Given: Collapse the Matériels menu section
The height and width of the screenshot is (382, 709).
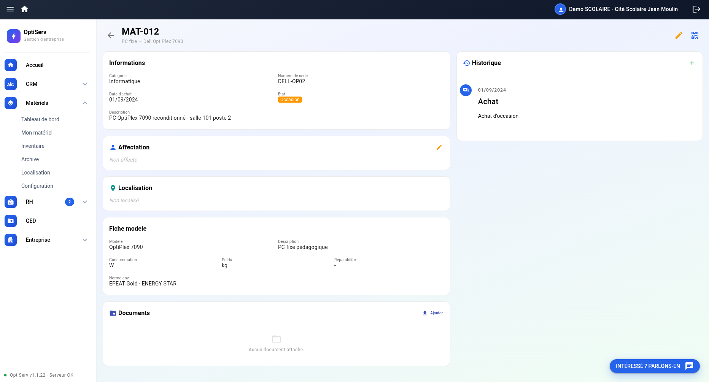Looking at the screenshot, I should (85, 103).
